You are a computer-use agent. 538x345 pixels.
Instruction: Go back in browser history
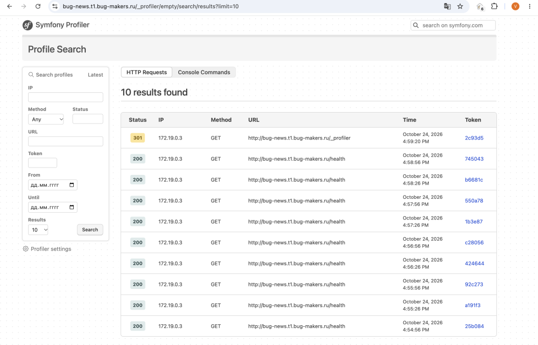(9, 6)
